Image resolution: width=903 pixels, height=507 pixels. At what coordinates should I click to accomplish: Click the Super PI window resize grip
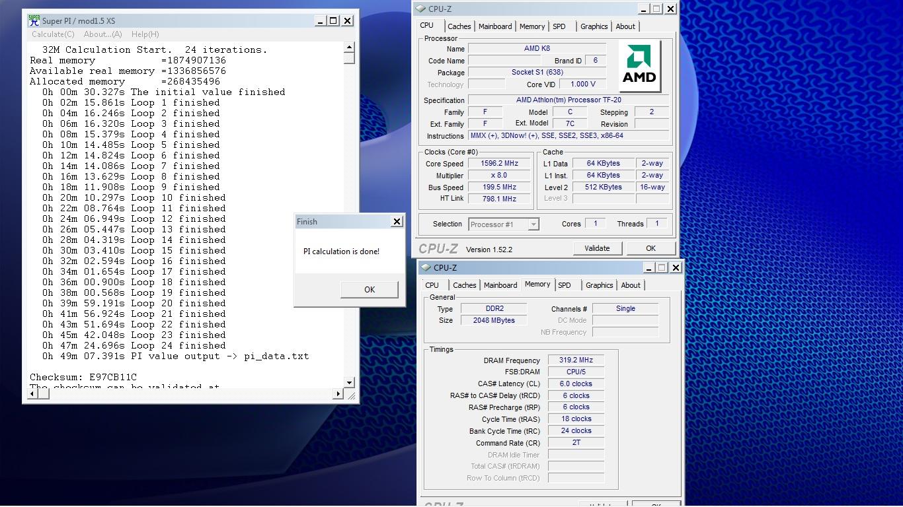click(352, 395)
